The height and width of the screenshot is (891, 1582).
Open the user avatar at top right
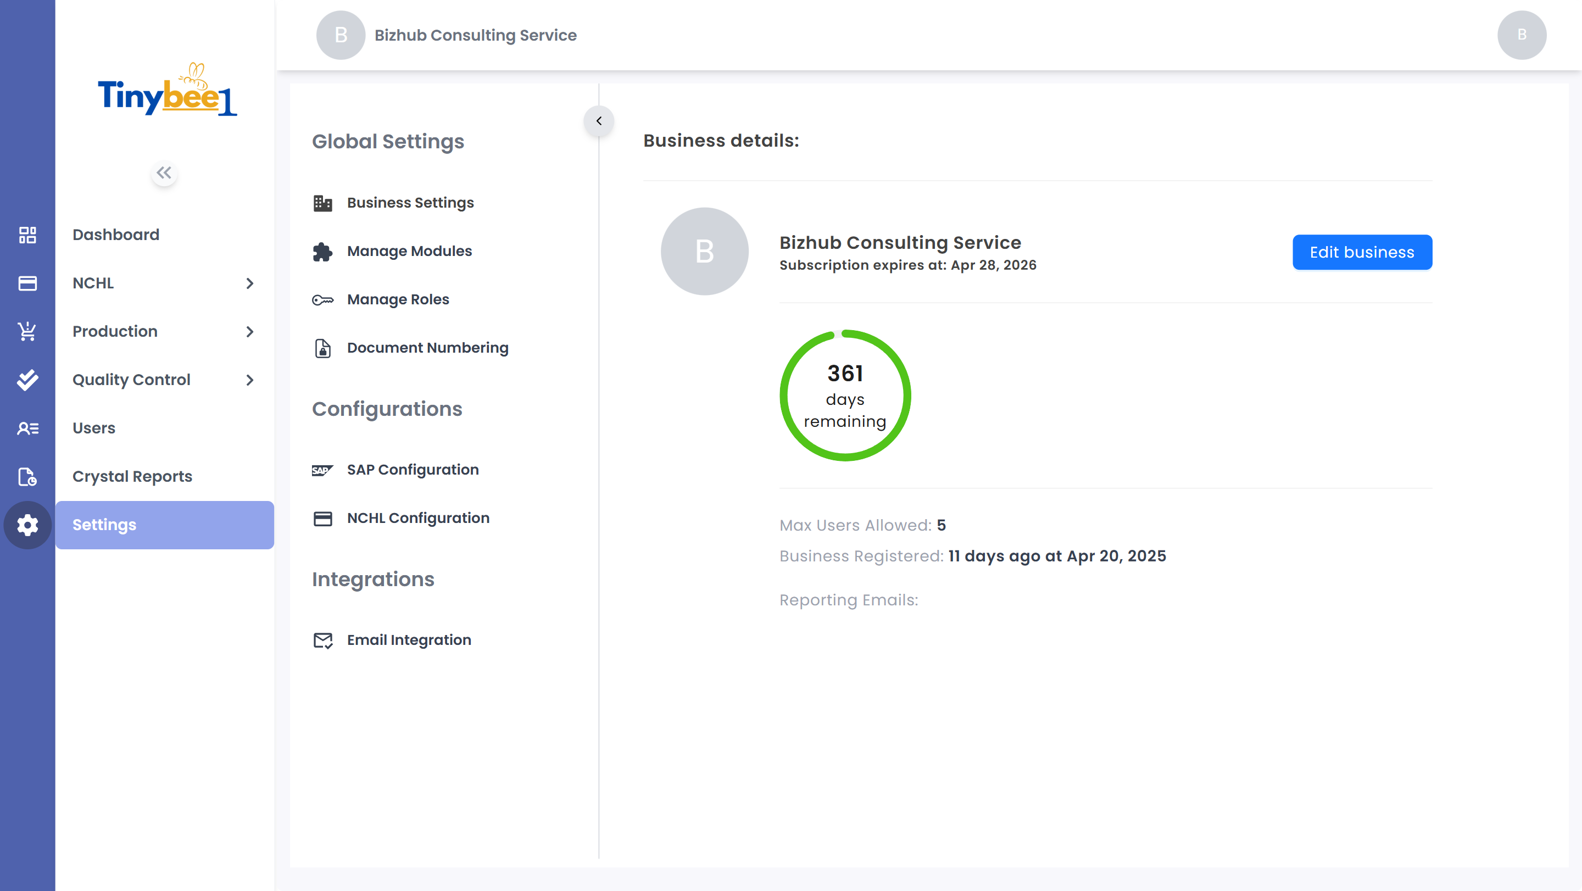[x=1522, y=35]
